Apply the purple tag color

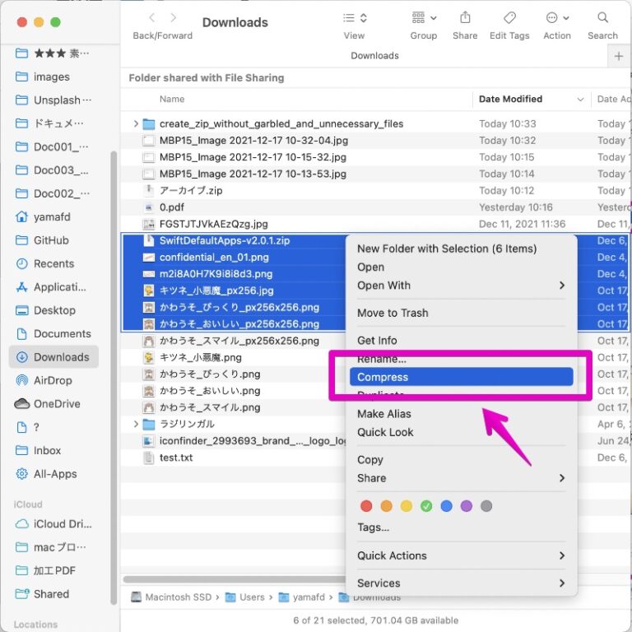[x=467, y=506]
